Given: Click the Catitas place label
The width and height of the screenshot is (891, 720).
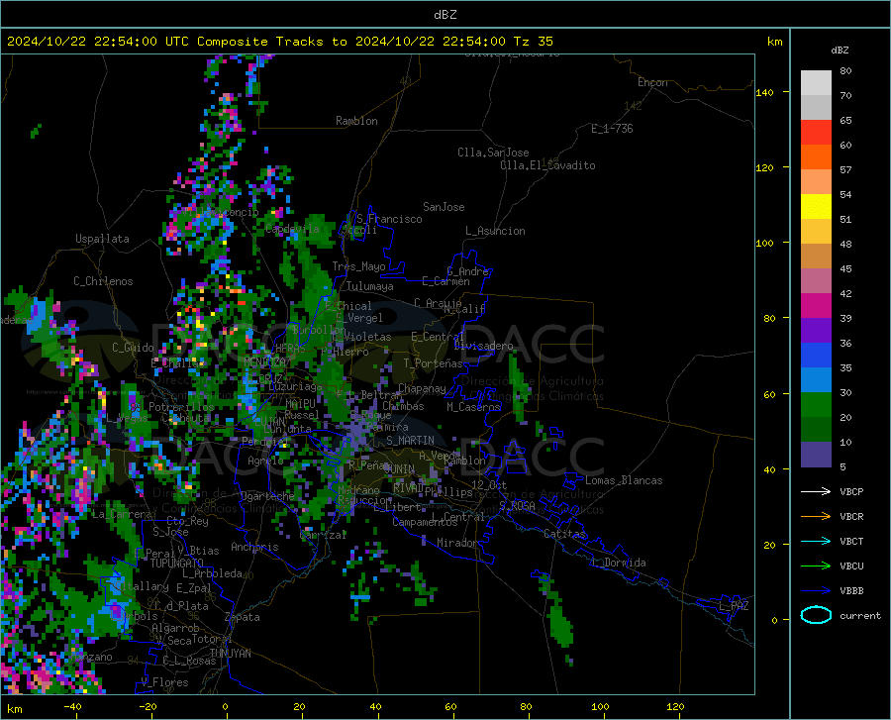Looking at the screenshot, I should (564, 534).
